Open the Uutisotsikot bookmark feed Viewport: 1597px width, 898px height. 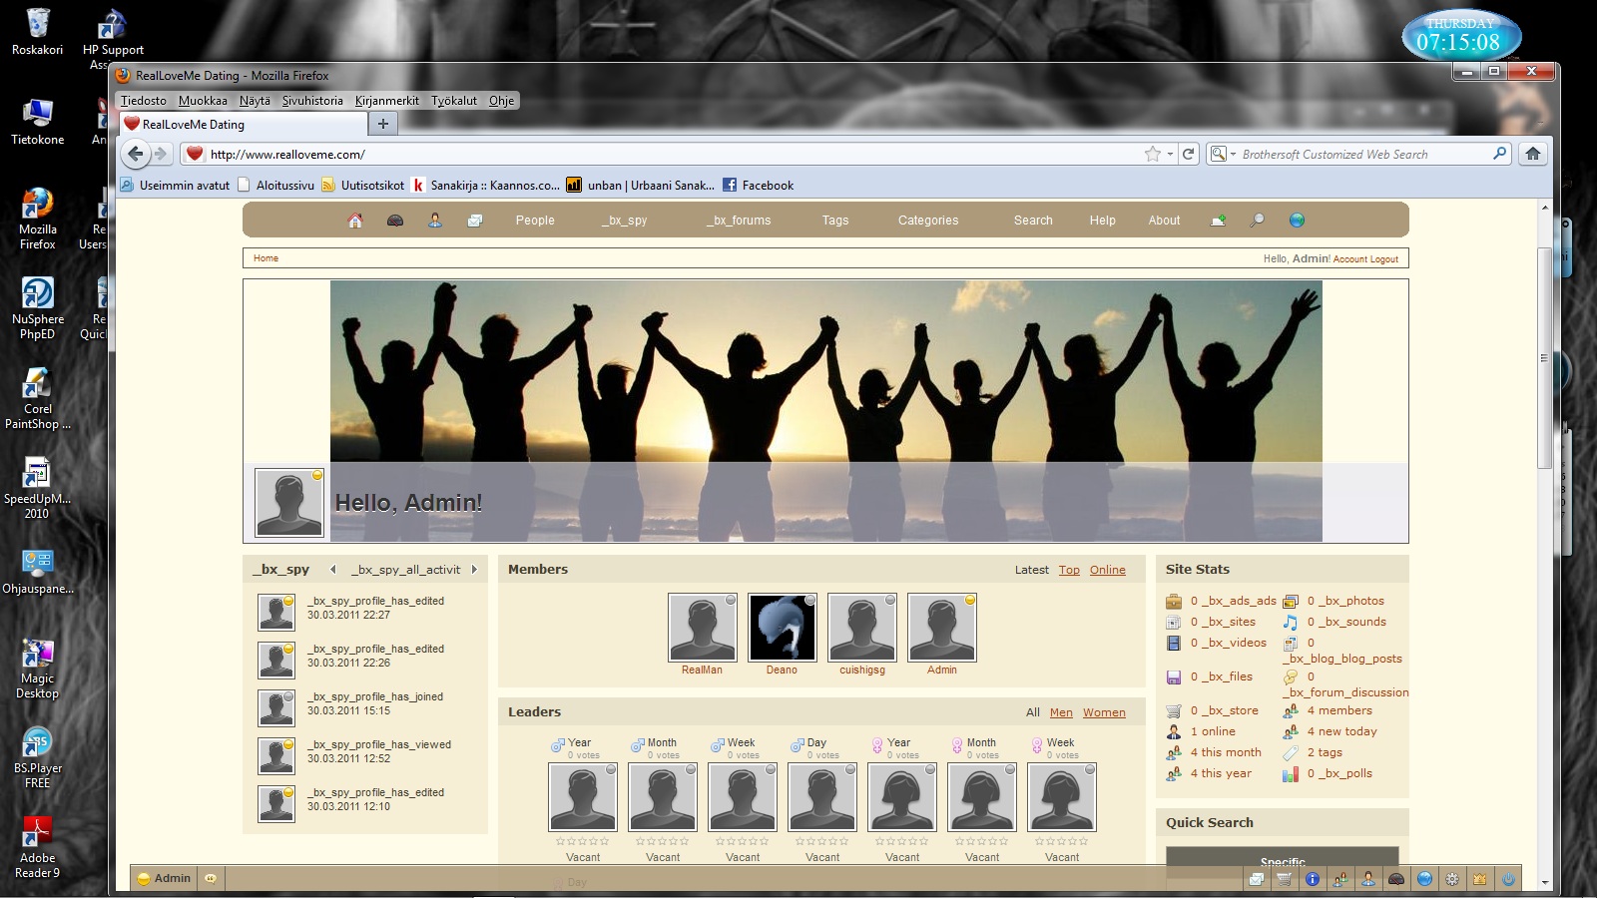tap(362, 186)
